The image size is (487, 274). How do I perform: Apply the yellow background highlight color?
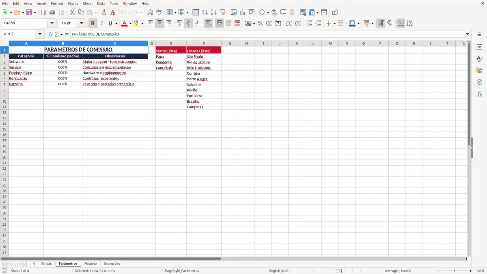coord(136,24)
